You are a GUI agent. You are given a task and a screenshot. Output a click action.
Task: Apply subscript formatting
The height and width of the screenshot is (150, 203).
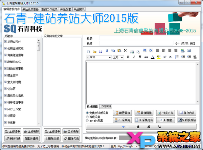pyautogui.click(x=171, y=57)
